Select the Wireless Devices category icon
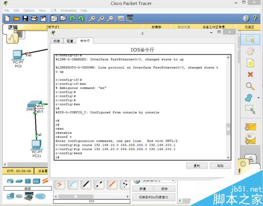 36,181
